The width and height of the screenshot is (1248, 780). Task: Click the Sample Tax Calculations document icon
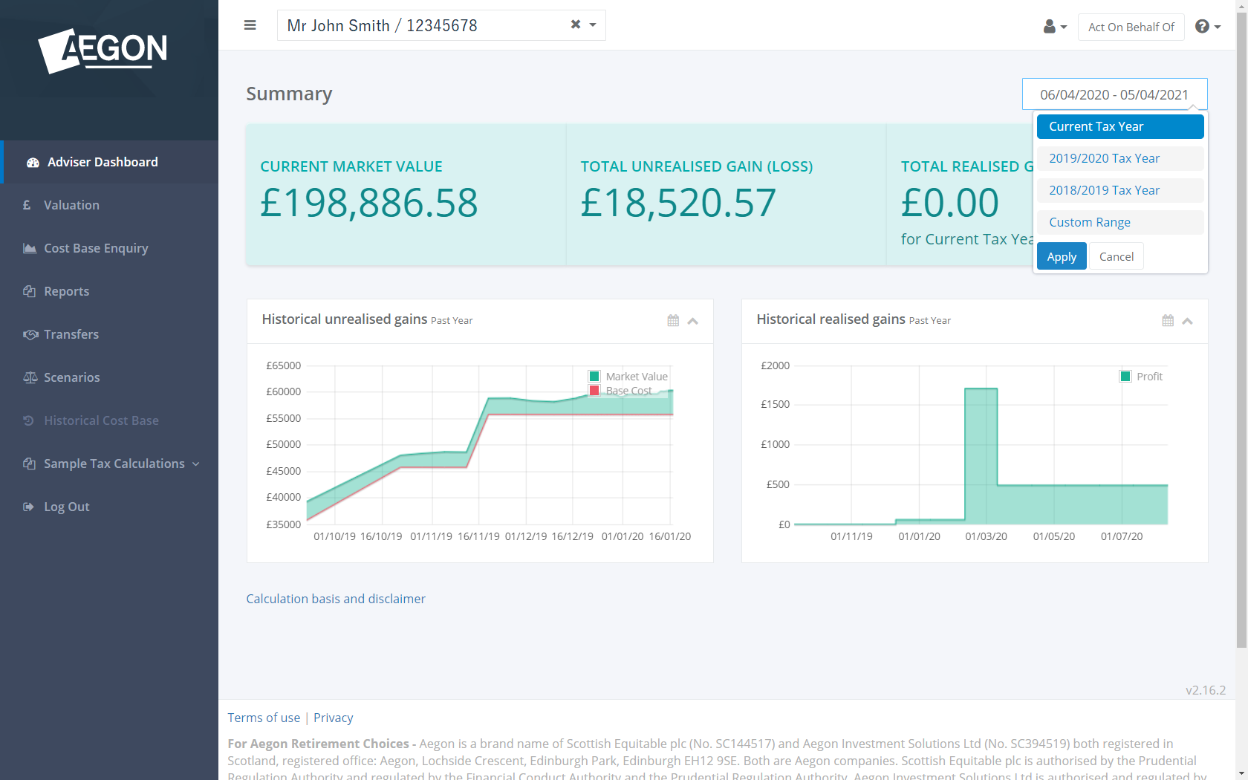(x=29, y=464)
